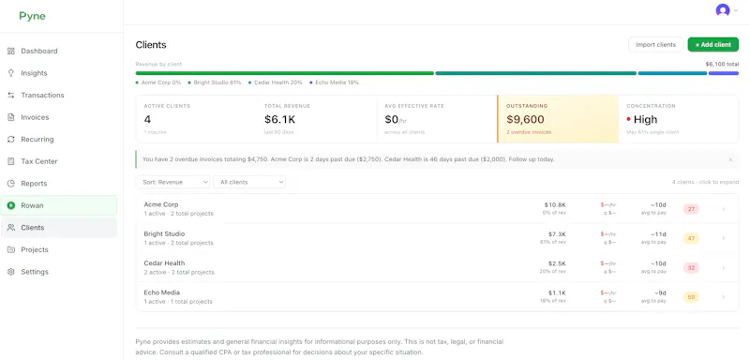Click the Transactions arrows icon
This screenshot has width=750, height=360.
(x=11, y=95)
